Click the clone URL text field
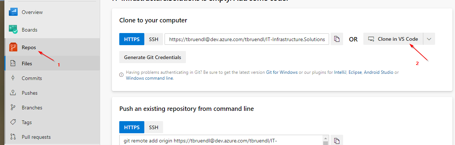 click(x=247, y=39)
